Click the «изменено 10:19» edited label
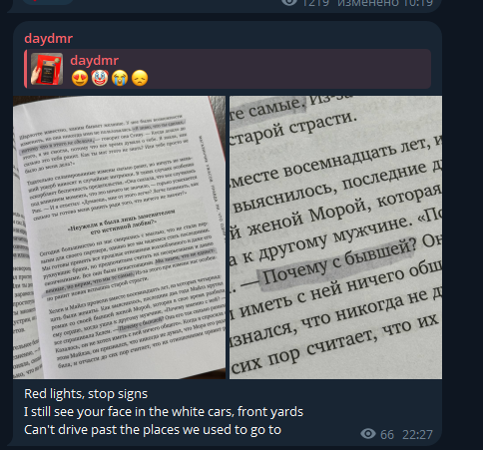Screen dimensions: 483x450 (385, 3)
